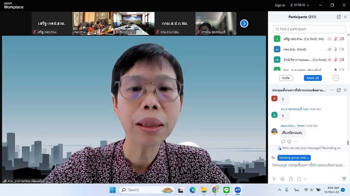This screenshot has width=350, height=196.
Task: Click the เสริฐ-กตป.สวผ. participant row name
Action: click(304, 39)
